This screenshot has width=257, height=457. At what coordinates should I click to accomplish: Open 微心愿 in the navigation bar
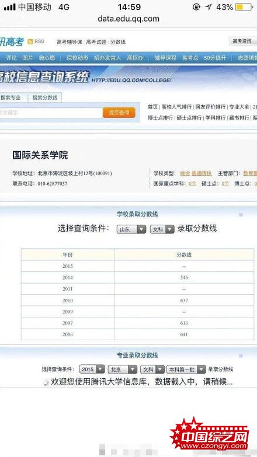[x=47, y=58]
